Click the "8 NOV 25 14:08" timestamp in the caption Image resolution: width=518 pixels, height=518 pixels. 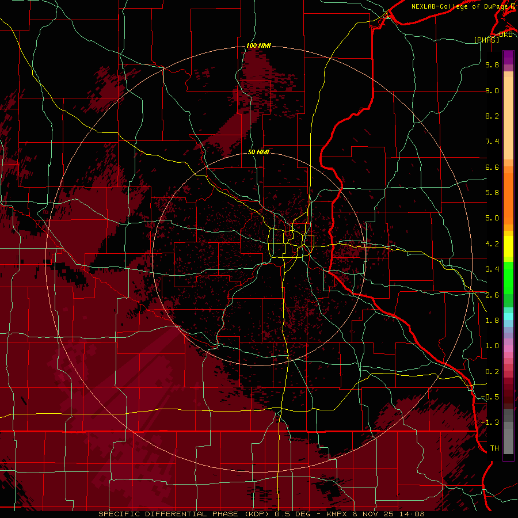pos(389,514)
